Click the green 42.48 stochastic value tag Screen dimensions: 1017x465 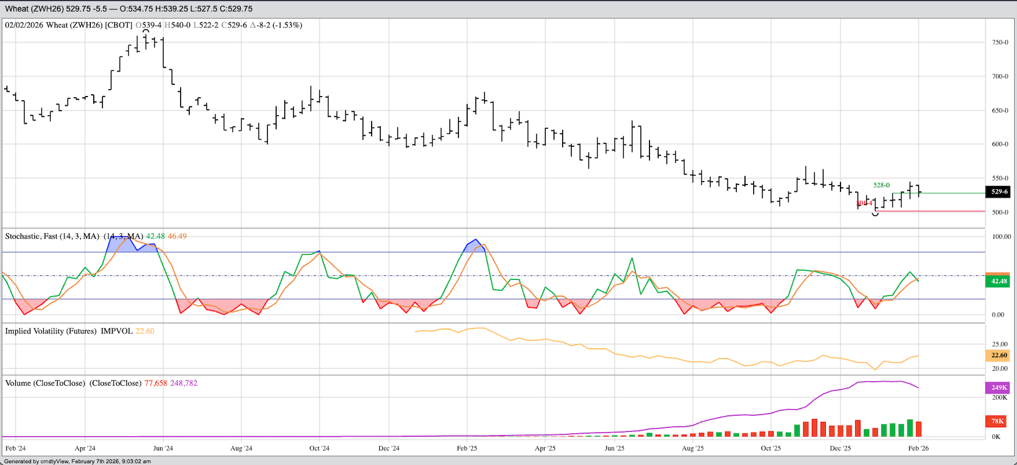coord(997,281)
